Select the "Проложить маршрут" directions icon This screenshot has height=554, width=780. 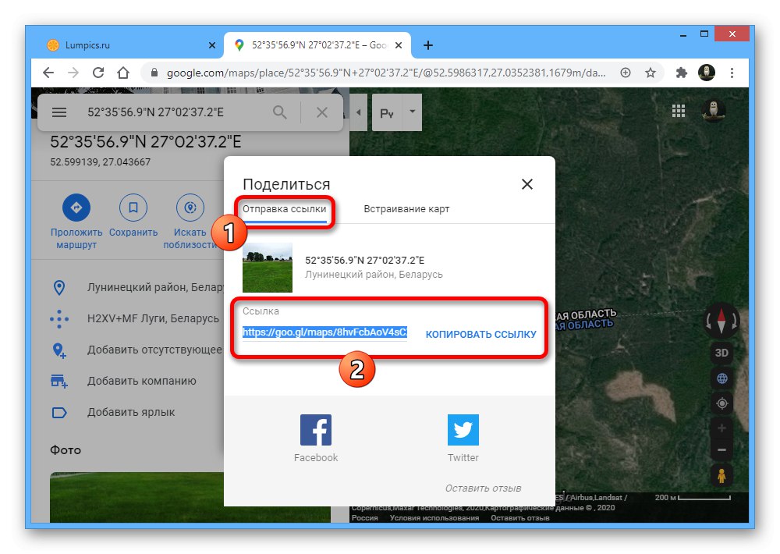coord(76,207)
